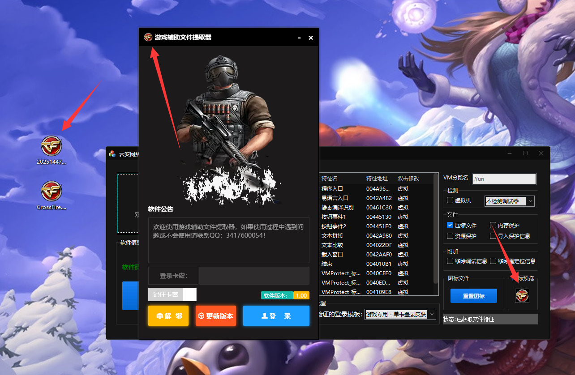
Task: Click the 软件版本 1.00 label
Action: [285, 296]
